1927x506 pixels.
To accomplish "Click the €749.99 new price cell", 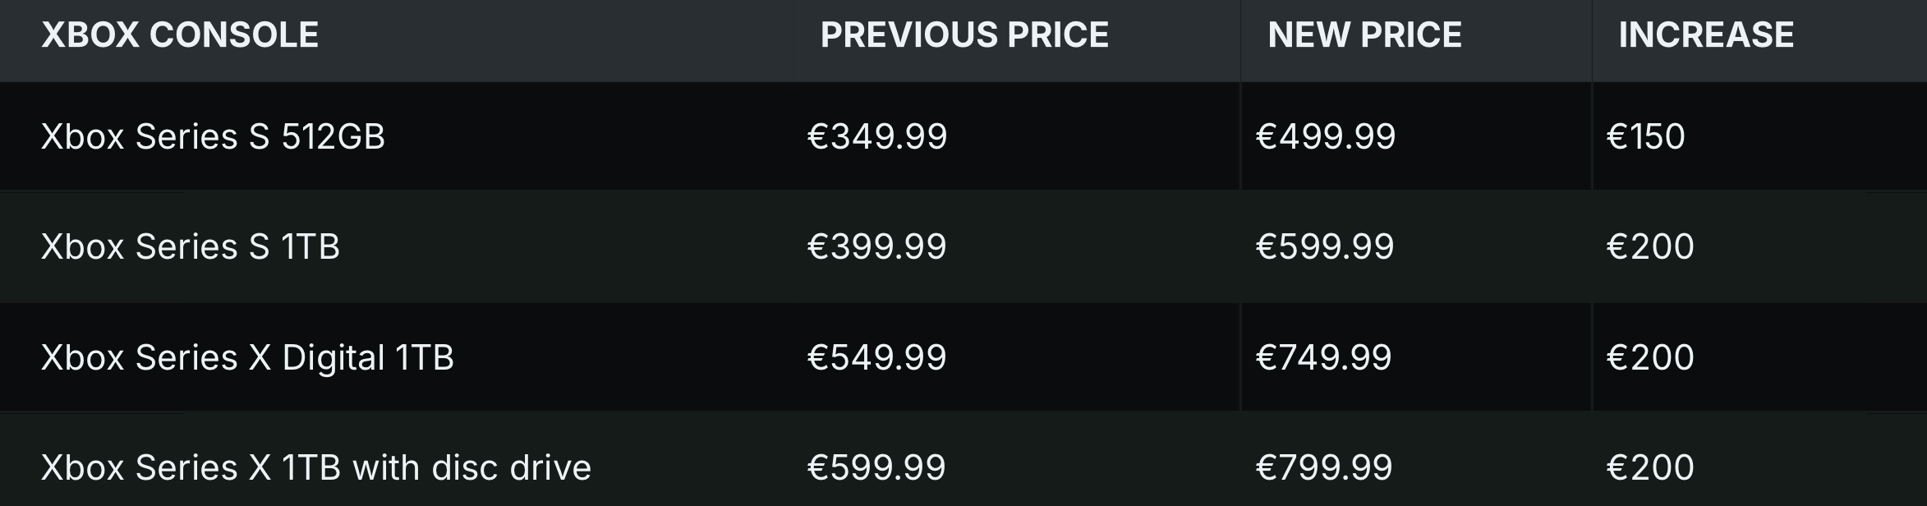I will 1323,357.
